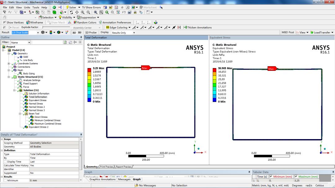Select the Pan (four-arrow) tool
This screenshot has height=188, width=335.
click(77, 12)
